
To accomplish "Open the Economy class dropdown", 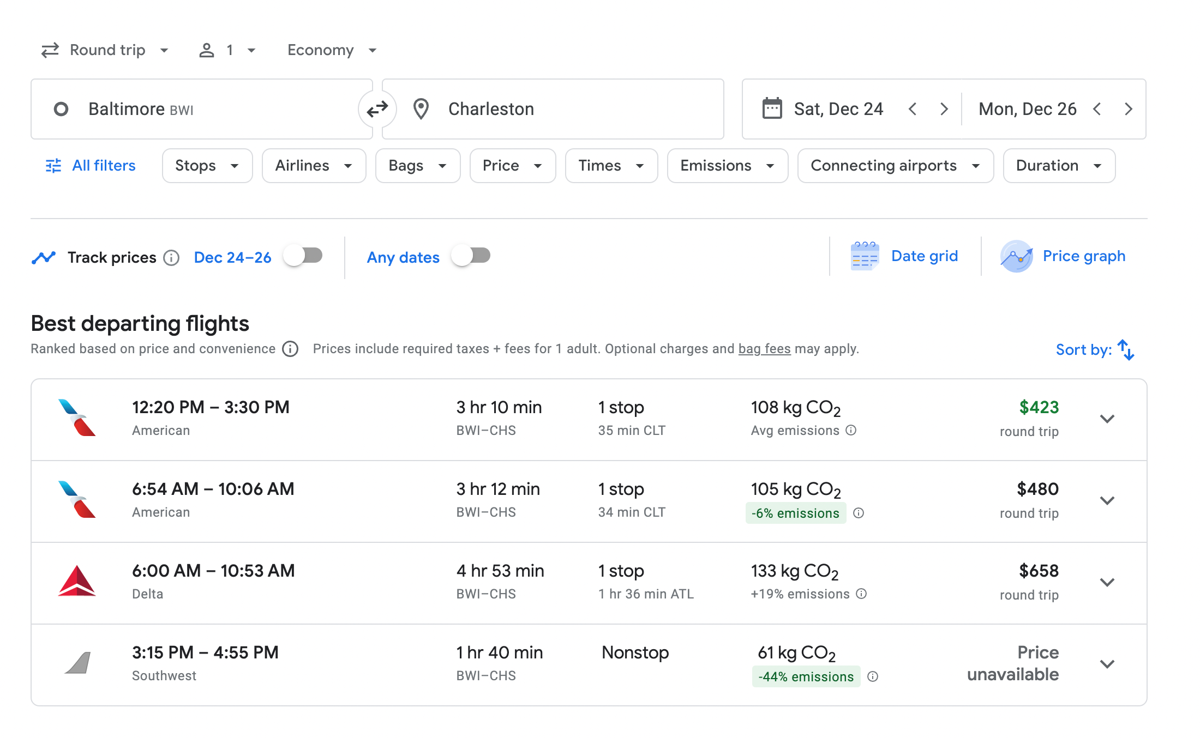I will pos(332,50).
